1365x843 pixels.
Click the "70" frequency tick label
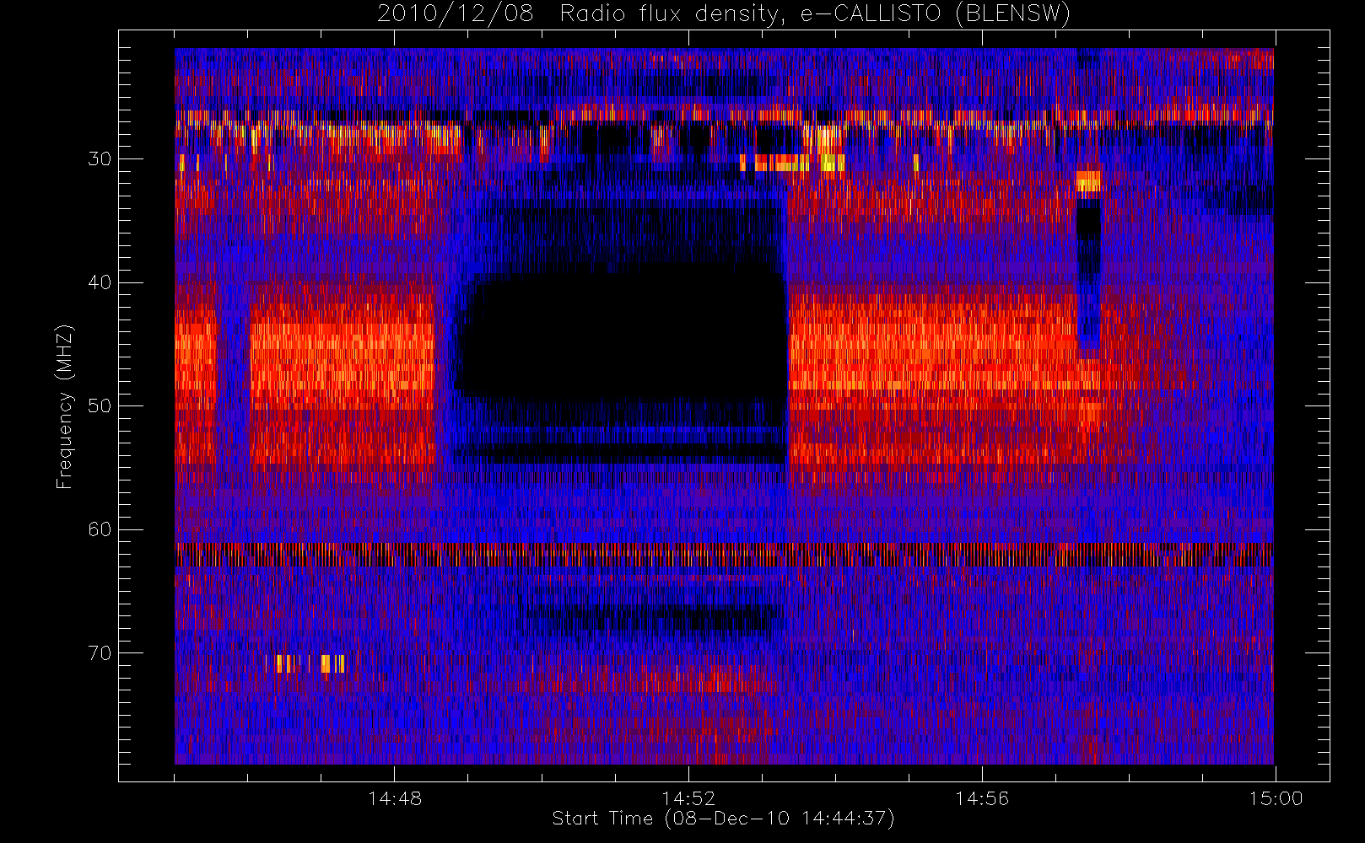click(100, 653)
